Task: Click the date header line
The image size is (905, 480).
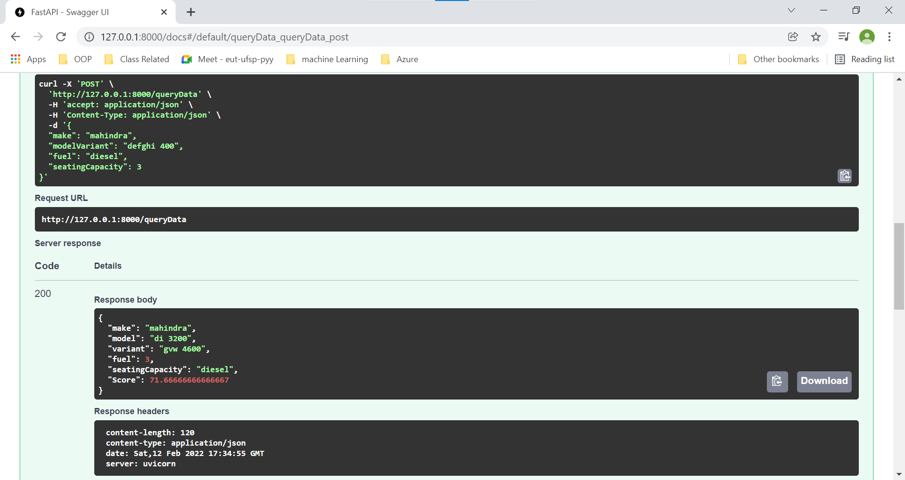Action: 185,453
